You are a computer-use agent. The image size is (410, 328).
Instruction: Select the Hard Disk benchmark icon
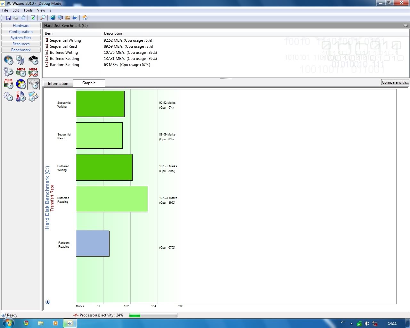point(33,84)
